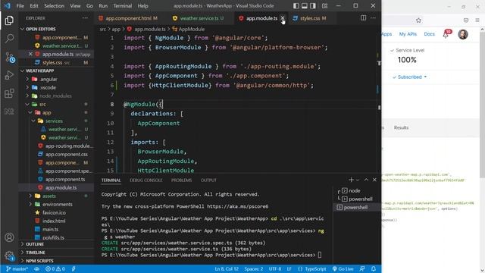Click the Go Live status bar button
The height and width of the screenshot is (273, 485).
(343, 268)
